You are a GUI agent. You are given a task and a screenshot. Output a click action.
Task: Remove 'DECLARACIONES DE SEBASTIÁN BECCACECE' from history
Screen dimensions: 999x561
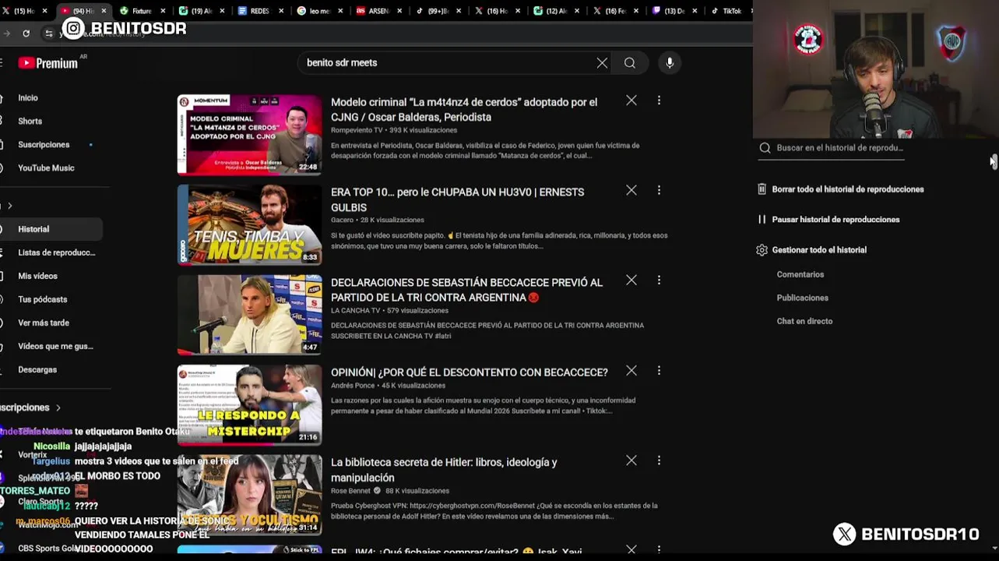pyautogui.click(x=631, y=280)
